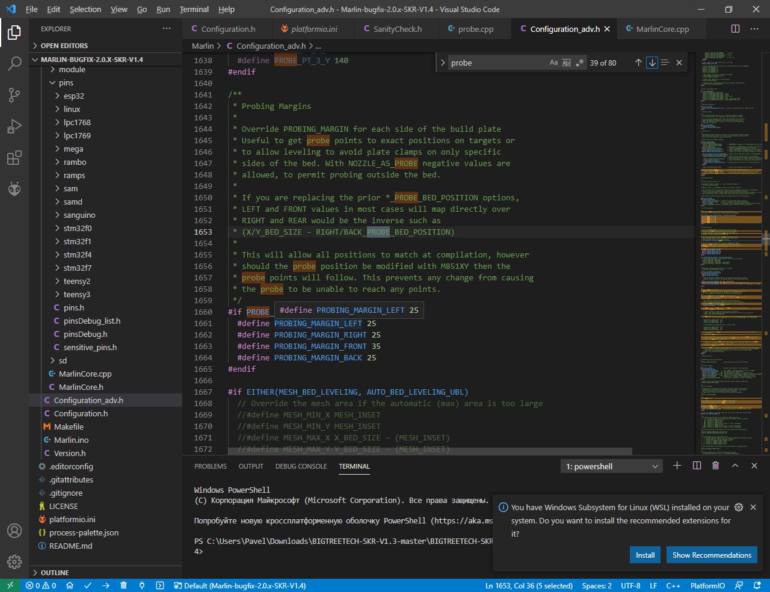Image resolution: width=770 pixels, height=592 pixels.
Task: Open the Accounts icon in activity bar
Action: [x=14, y=531]
